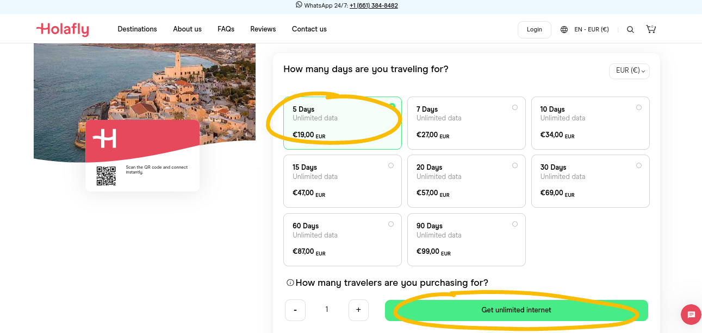Screen dimensions: 702x333
Task: Click the WhatsApp phone number link
Action: [374, 5]
